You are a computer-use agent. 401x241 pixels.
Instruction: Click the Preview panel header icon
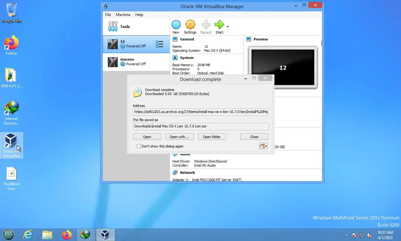pyautogui.click(x=249, y=39)
